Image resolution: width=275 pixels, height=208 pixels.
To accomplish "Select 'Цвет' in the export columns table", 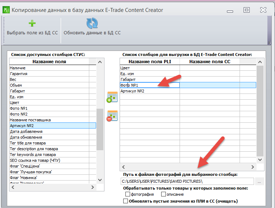I will pos(150,68).
